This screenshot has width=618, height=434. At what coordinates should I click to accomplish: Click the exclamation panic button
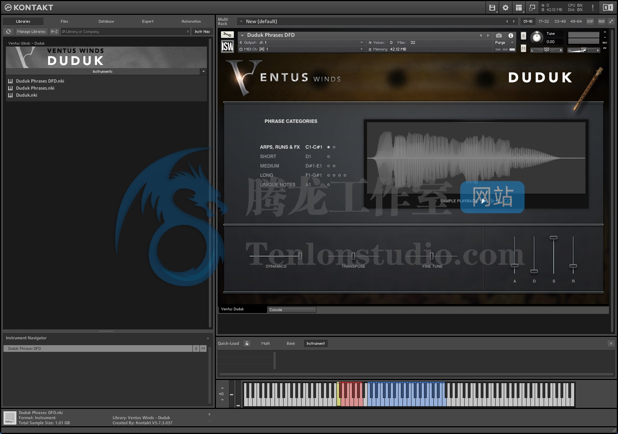593,7
